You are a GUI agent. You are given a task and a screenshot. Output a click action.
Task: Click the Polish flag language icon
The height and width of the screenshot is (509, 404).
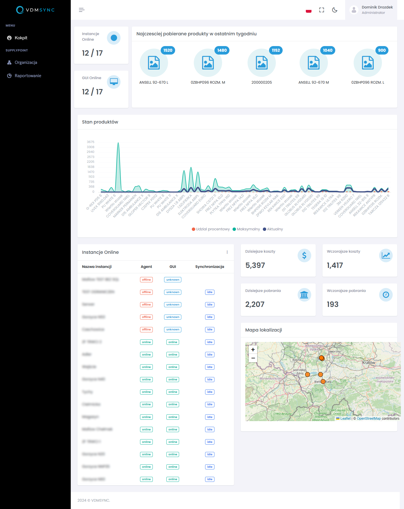[x=309, y=10]
